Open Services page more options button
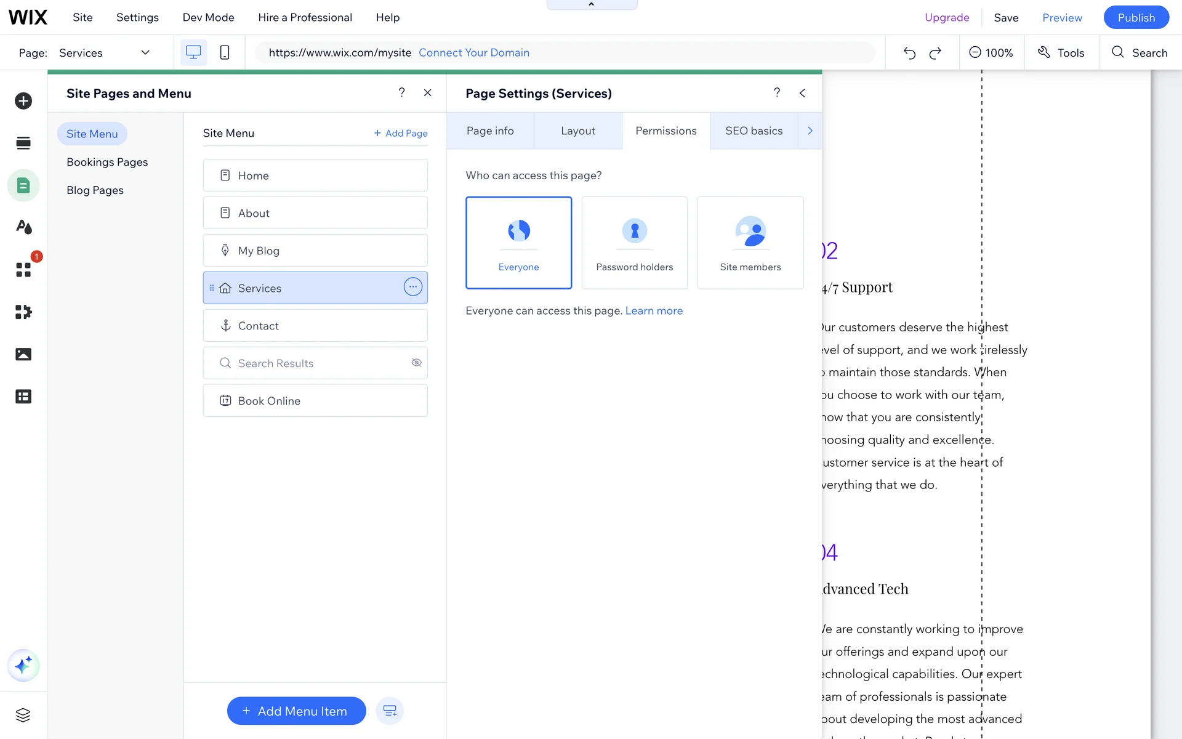1182x739 pixels. [x=412, y=287]
